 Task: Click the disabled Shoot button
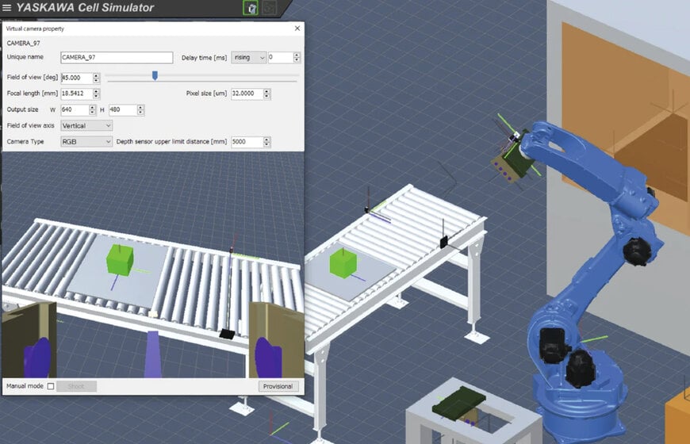pos(76,386)
